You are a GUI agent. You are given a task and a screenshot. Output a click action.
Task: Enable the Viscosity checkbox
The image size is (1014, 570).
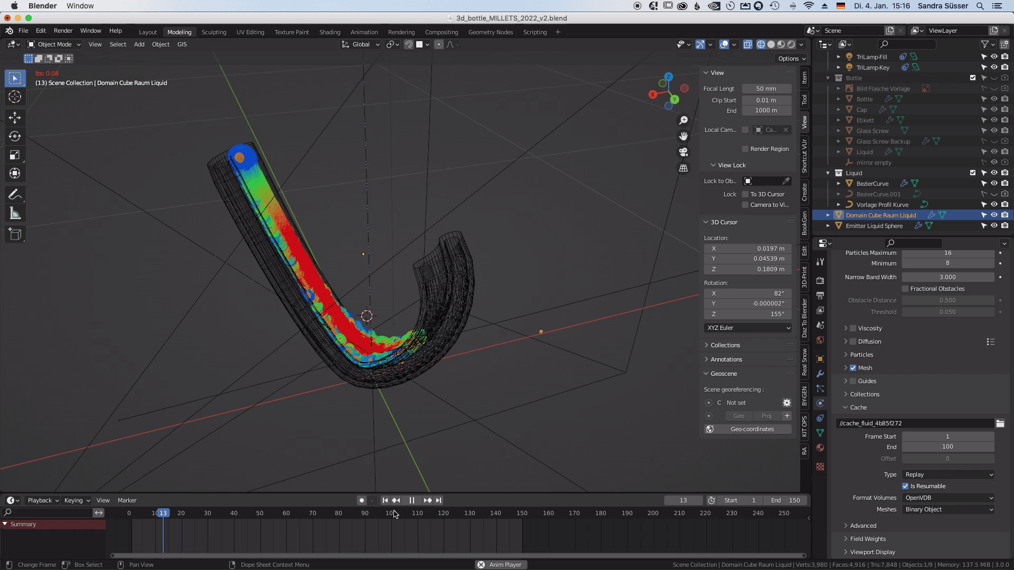point(853,328)
